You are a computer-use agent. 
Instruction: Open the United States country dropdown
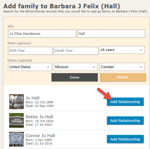[30, 67]
